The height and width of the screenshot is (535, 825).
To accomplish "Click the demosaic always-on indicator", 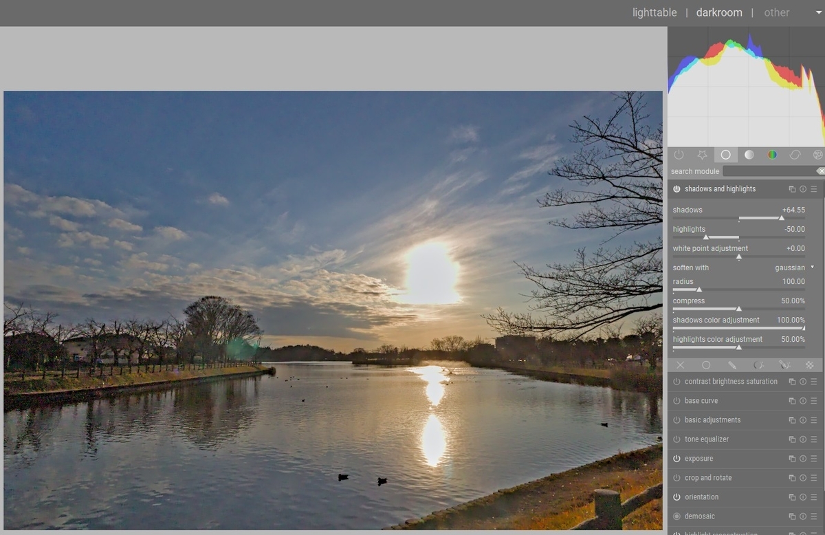I will tap(676, 516).
